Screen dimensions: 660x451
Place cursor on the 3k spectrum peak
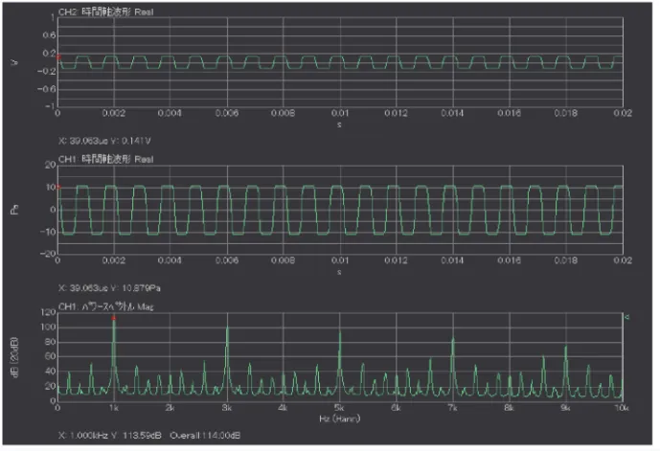(227, 329)
